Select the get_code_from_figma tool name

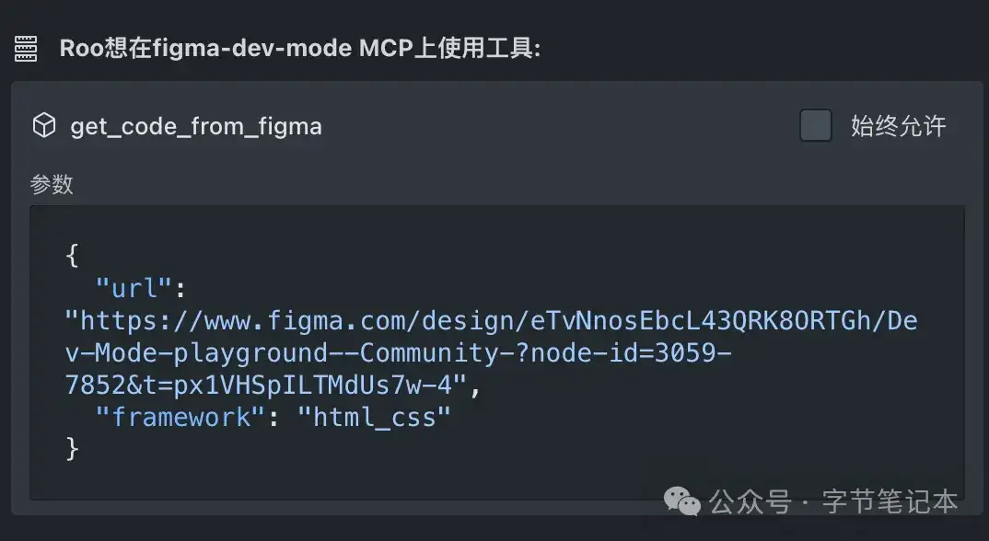click(196, 126)
